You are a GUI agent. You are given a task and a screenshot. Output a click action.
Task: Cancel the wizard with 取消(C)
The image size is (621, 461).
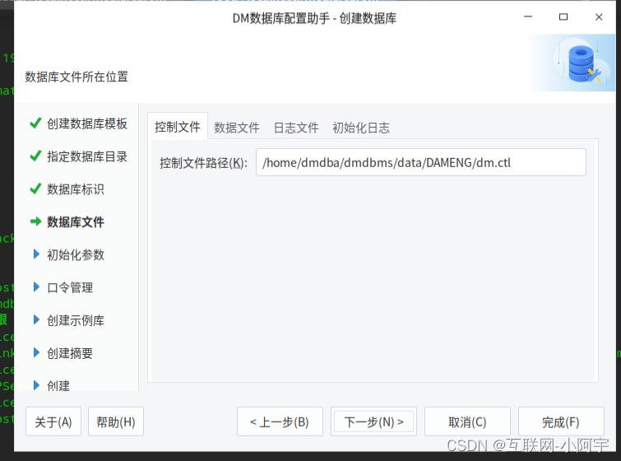pos(467,421)
